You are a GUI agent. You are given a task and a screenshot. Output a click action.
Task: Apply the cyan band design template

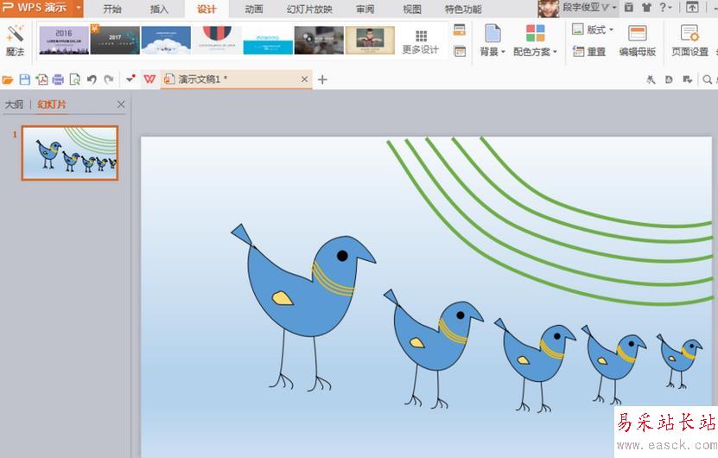tap(268, 41)
